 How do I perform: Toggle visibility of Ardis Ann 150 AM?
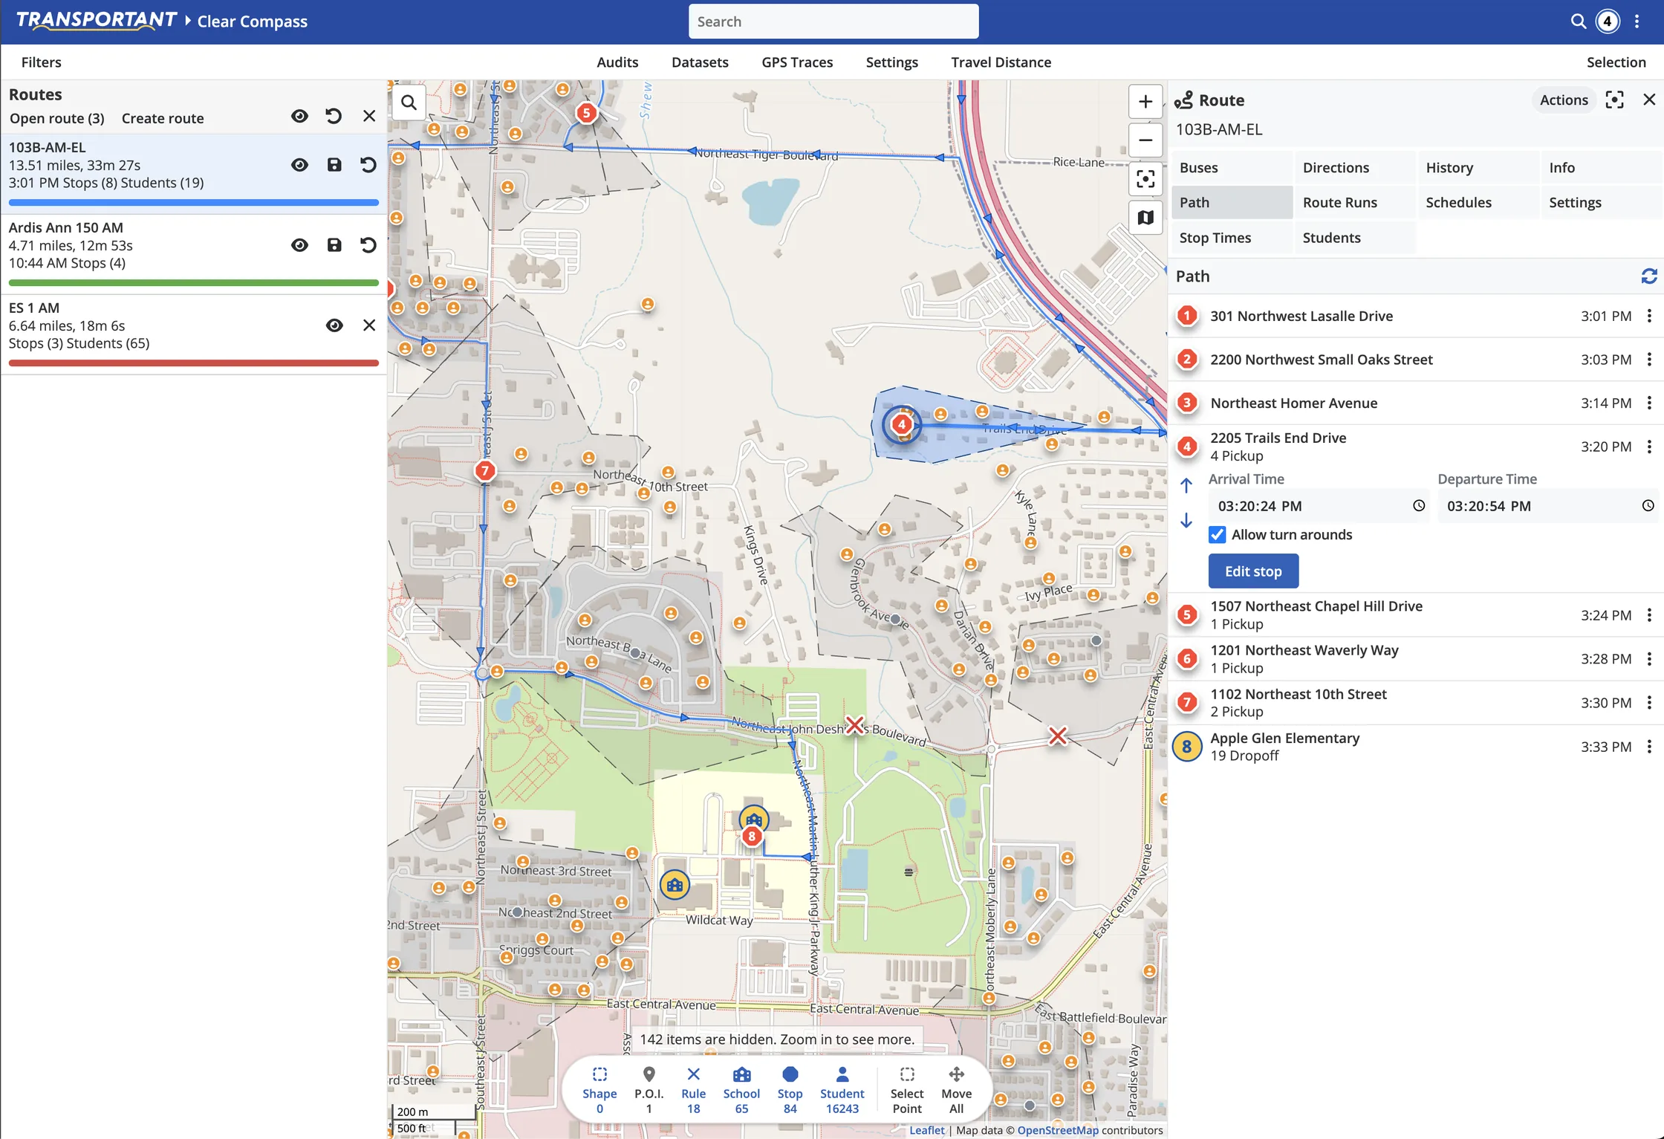[299, 245]
